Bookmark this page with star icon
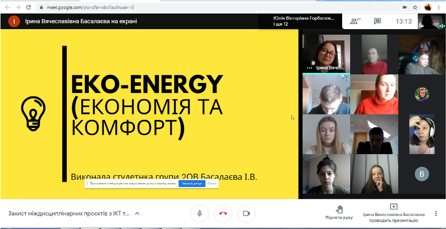This screenshot has height=229, width=446. tap(415, 8)
